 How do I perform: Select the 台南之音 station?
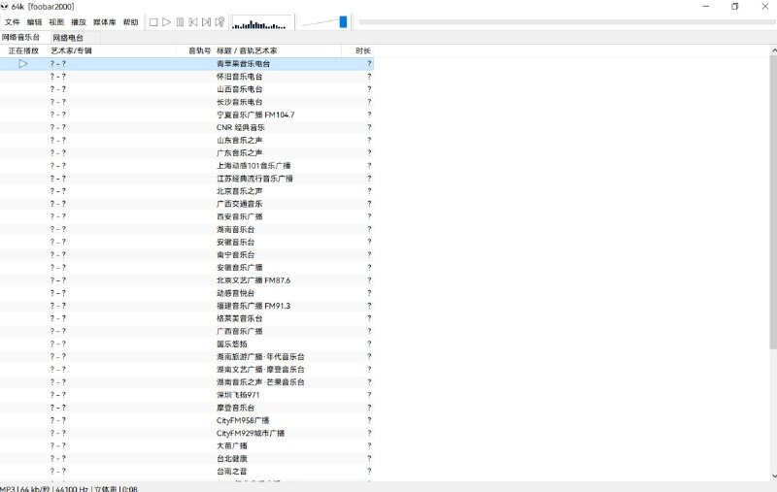coord(186,472)
